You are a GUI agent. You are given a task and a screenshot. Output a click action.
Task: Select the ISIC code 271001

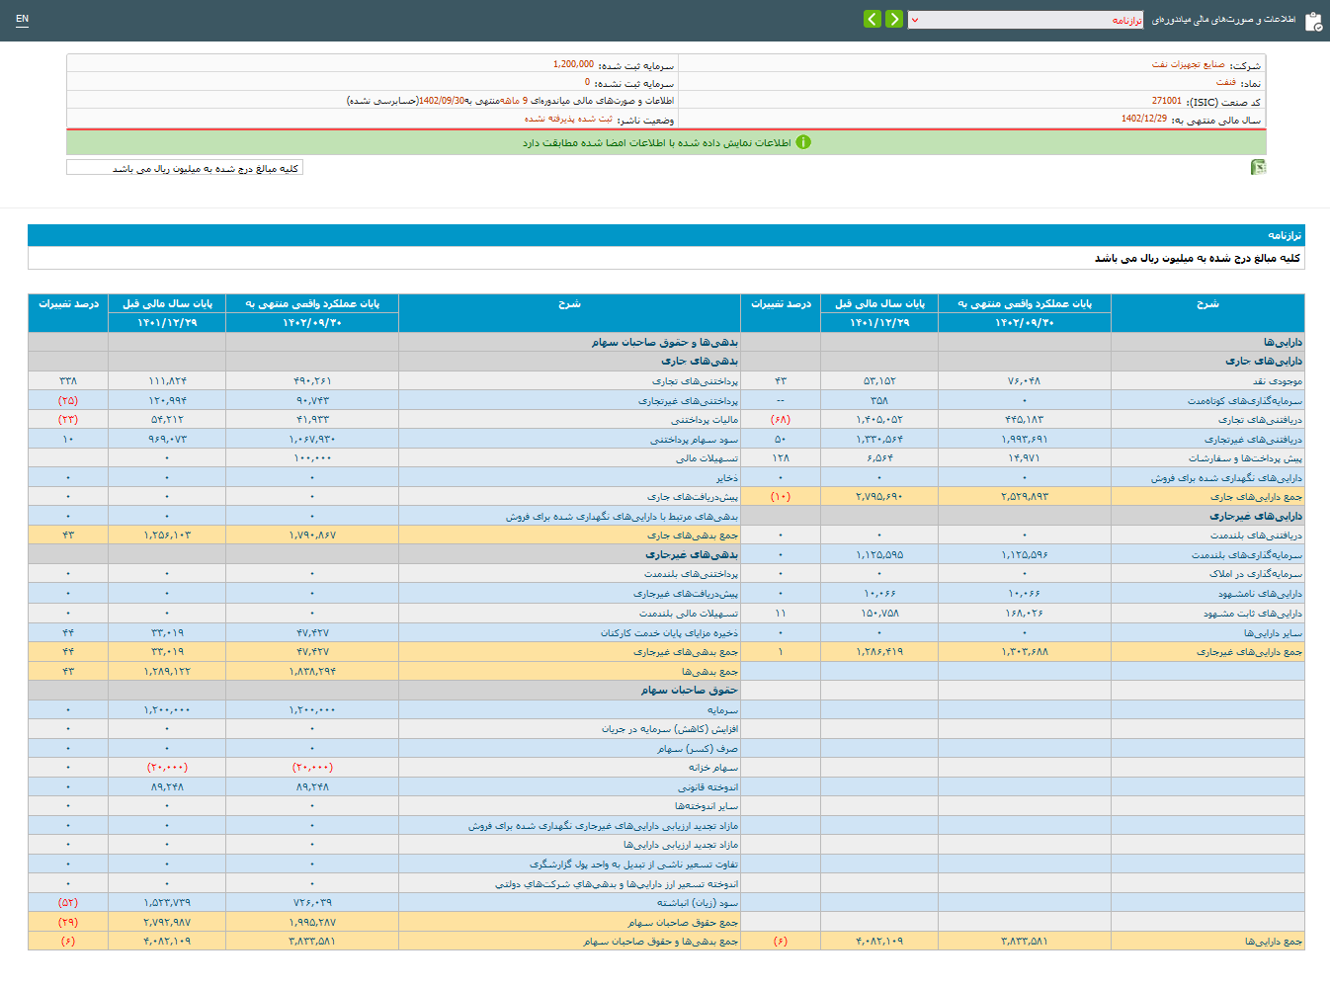coord(1166,101)
